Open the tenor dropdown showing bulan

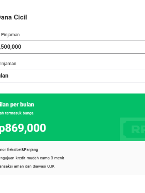coord(72,76)
